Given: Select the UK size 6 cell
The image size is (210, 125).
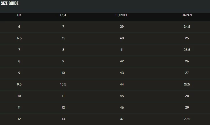Looking at the screenshot, I should [x=19, y=27].
